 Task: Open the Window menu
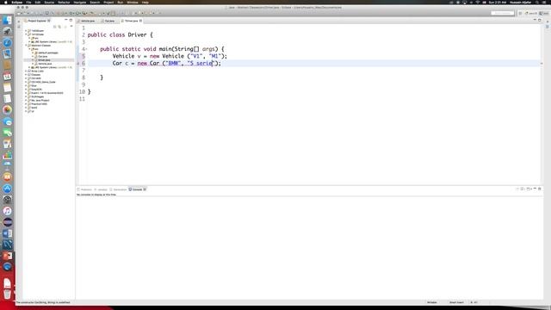click(133, 2)
